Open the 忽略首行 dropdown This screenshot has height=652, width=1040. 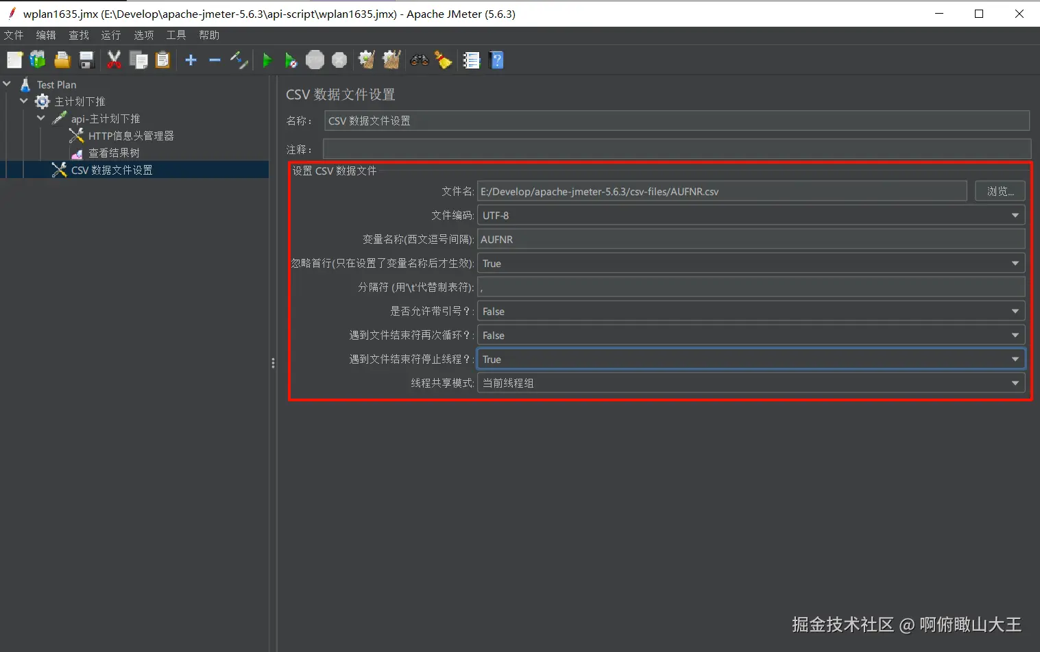tap(751, 263)
